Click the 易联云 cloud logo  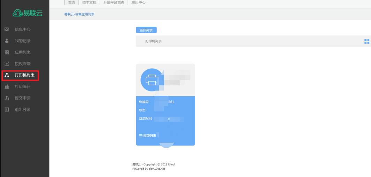[28, 13]
